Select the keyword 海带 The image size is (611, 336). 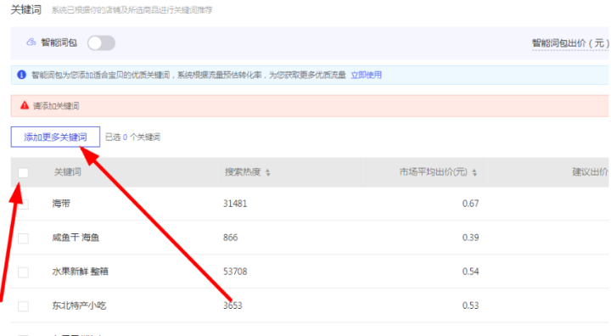61,203
